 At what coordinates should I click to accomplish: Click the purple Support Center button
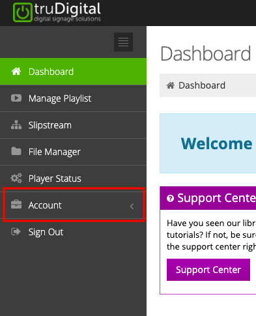(x=208, y=270)
